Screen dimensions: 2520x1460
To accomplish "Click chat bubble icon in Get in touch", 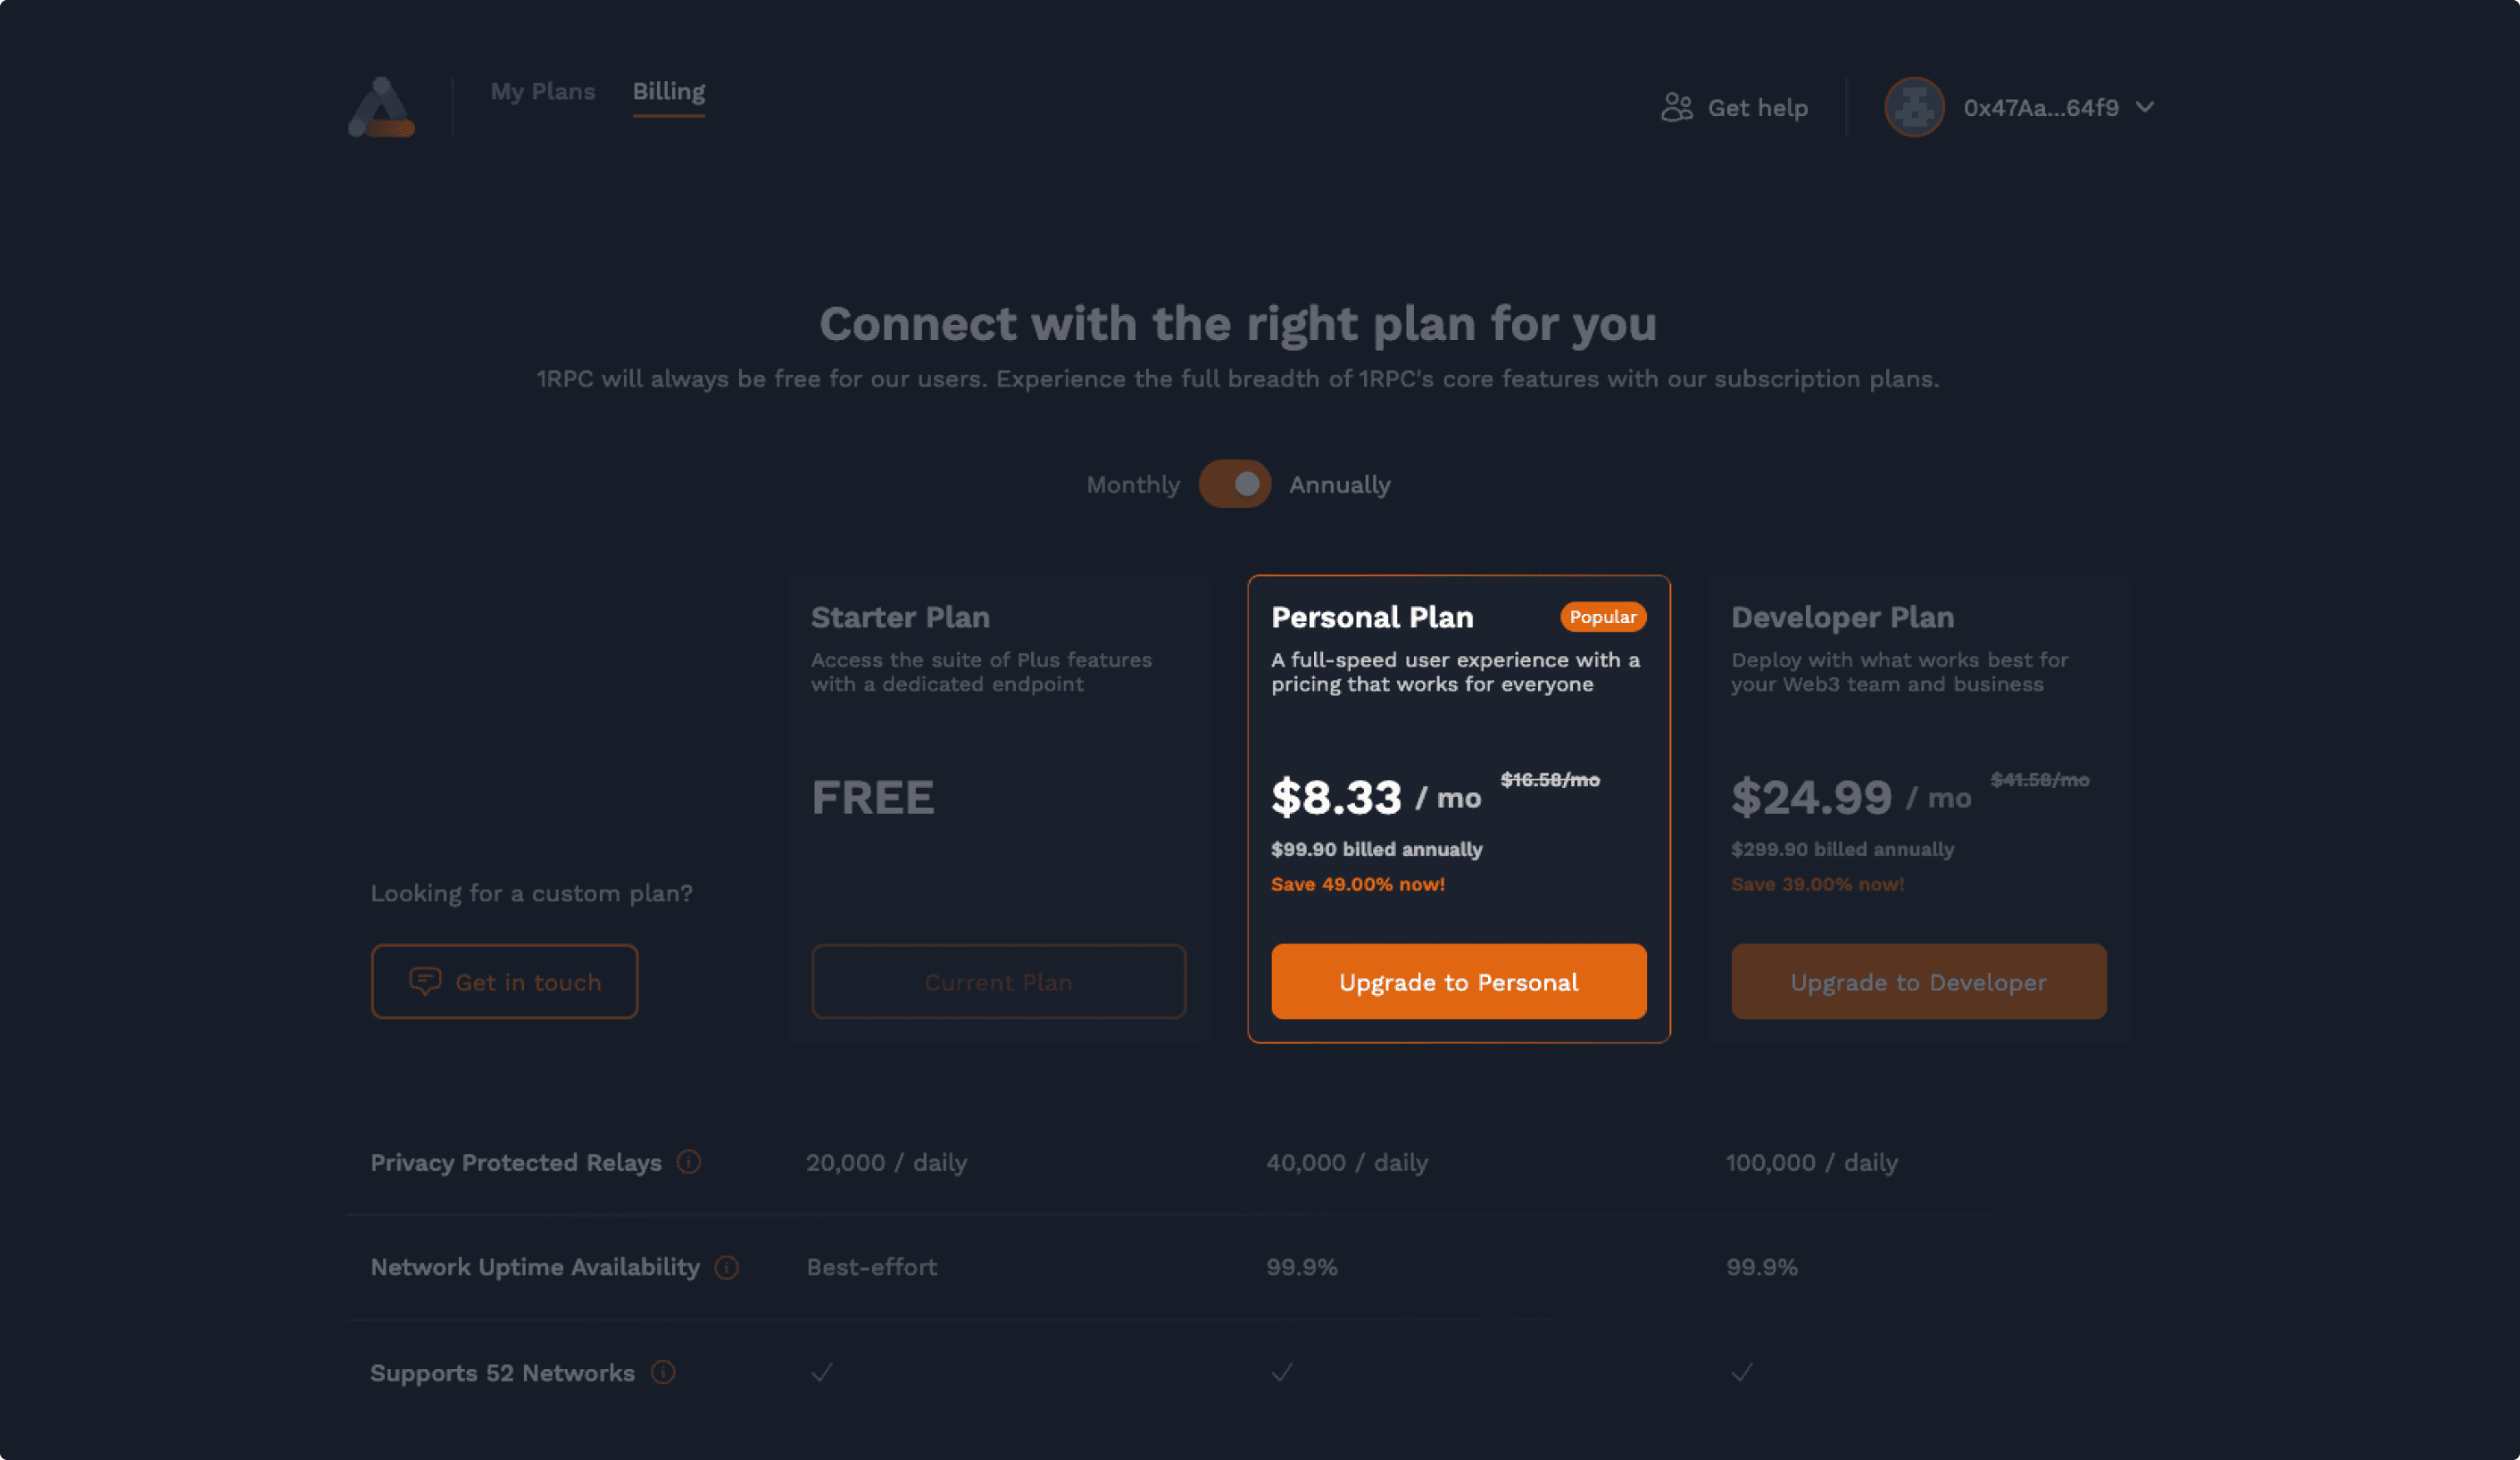I will [x=425, y=981].
